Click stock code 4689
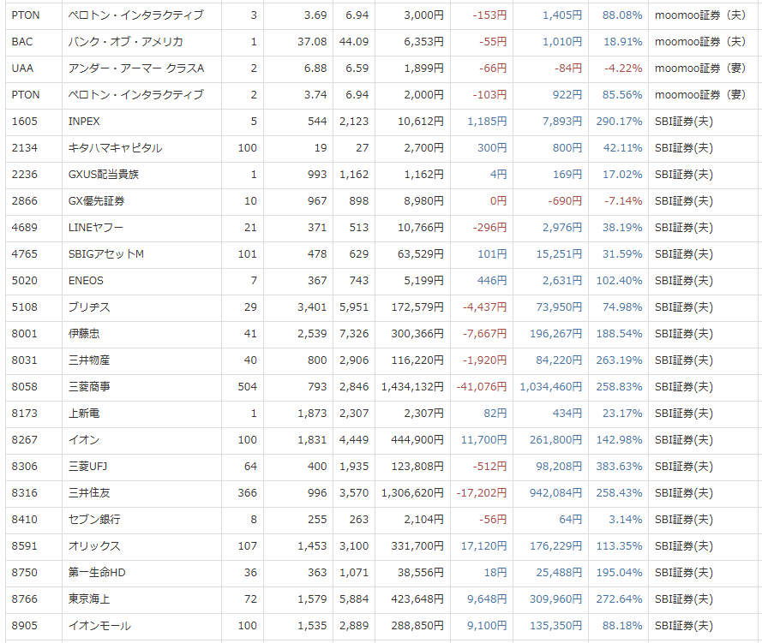This screenshot has height=643, width=762. (24, 228)
